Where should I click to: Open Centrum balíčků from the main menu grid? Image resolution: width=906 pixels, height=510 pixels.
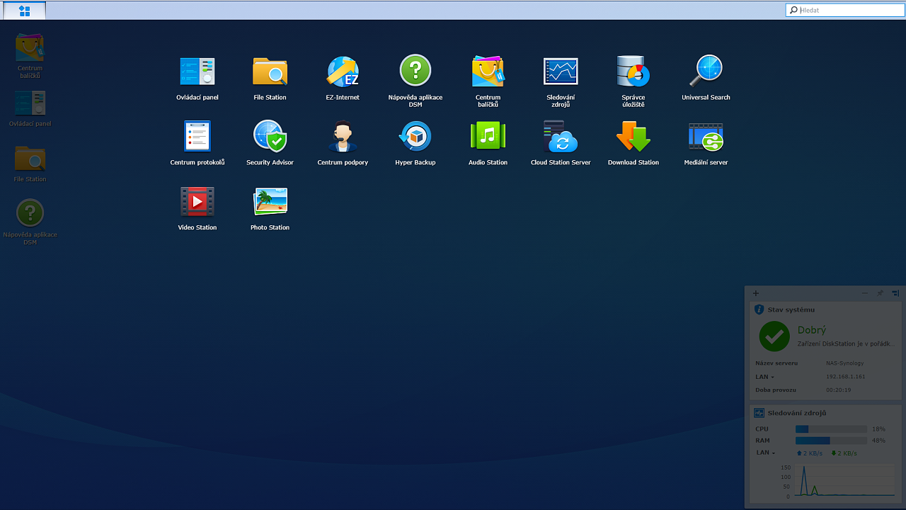tap(488, 72)
